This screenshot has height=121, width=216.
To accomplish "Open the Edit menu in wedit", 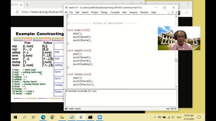I will click(x=77, y=12).
